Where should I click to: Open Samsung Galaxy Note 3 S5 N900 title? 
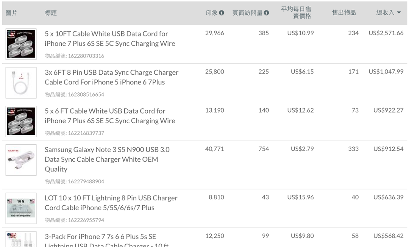(x=107, y=159)
